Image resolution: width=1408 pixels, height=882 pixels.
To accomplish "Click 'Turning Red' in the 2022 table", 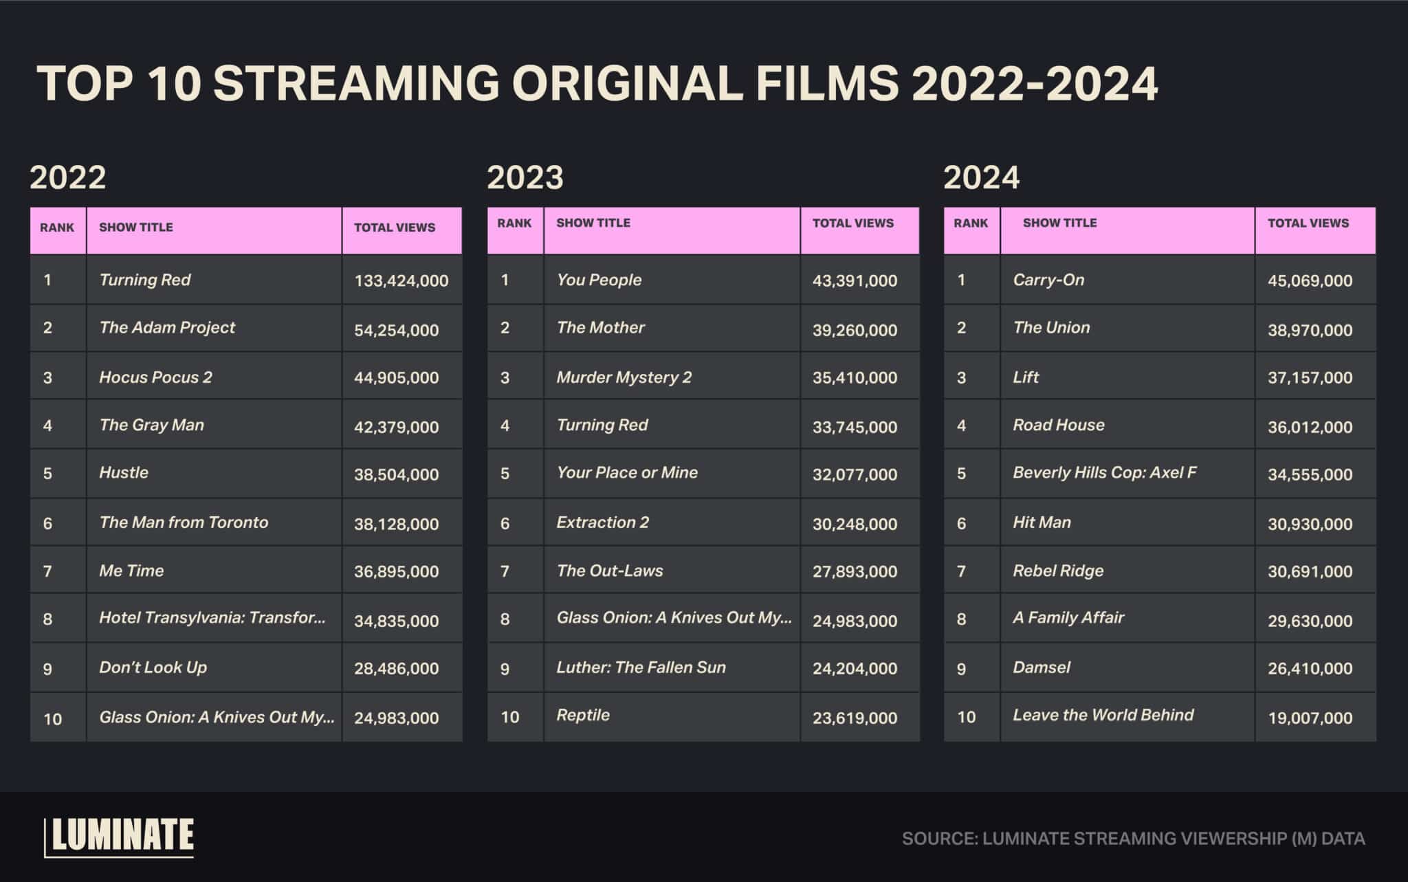I will click(x=145, y=280).
